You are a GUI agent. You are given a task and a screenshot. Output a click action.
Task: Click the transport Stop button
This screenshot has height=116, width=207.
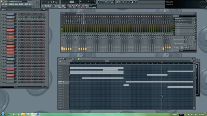coord(49,6)
